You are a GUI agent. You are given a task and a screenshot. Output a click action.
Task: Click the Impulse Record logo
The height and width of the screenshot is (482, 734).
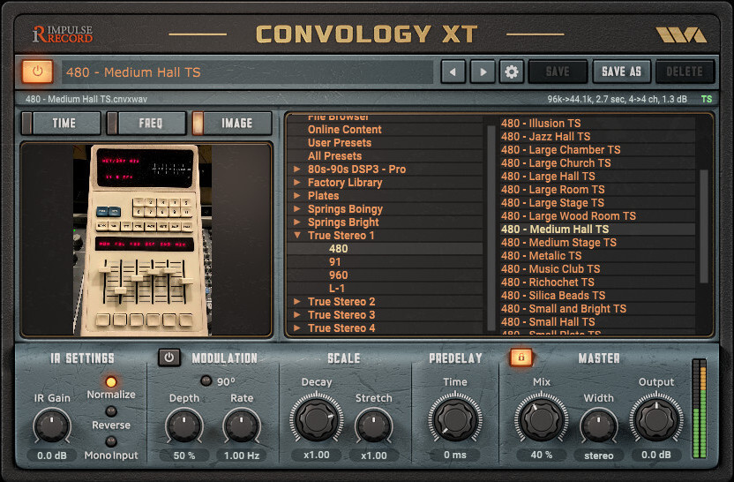click(62, 34)
